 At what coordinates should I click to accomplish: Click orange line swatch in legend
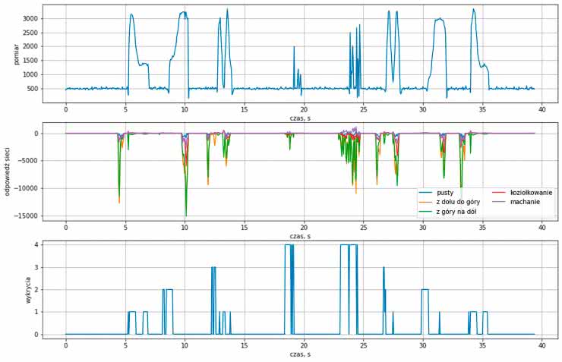point(426,203)
